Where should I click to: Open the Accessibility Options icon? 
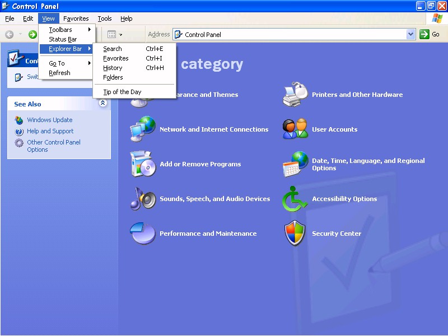coord(295,199)
